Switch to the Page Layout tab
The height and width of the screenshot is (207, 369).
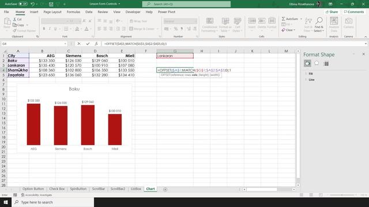point(52,11)
